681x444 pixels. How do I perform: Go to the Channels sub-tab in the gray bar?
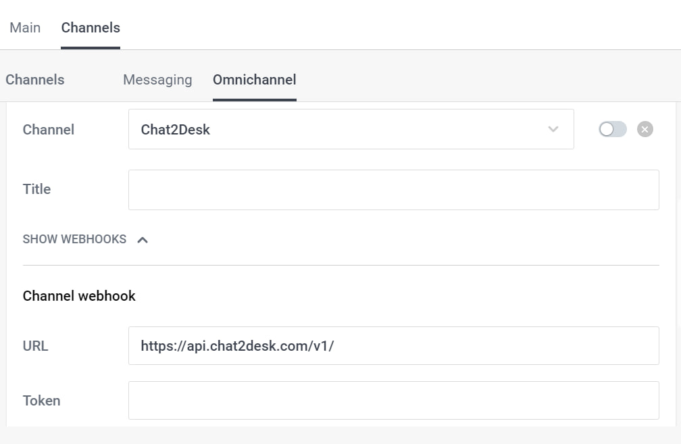coord(35,80)
